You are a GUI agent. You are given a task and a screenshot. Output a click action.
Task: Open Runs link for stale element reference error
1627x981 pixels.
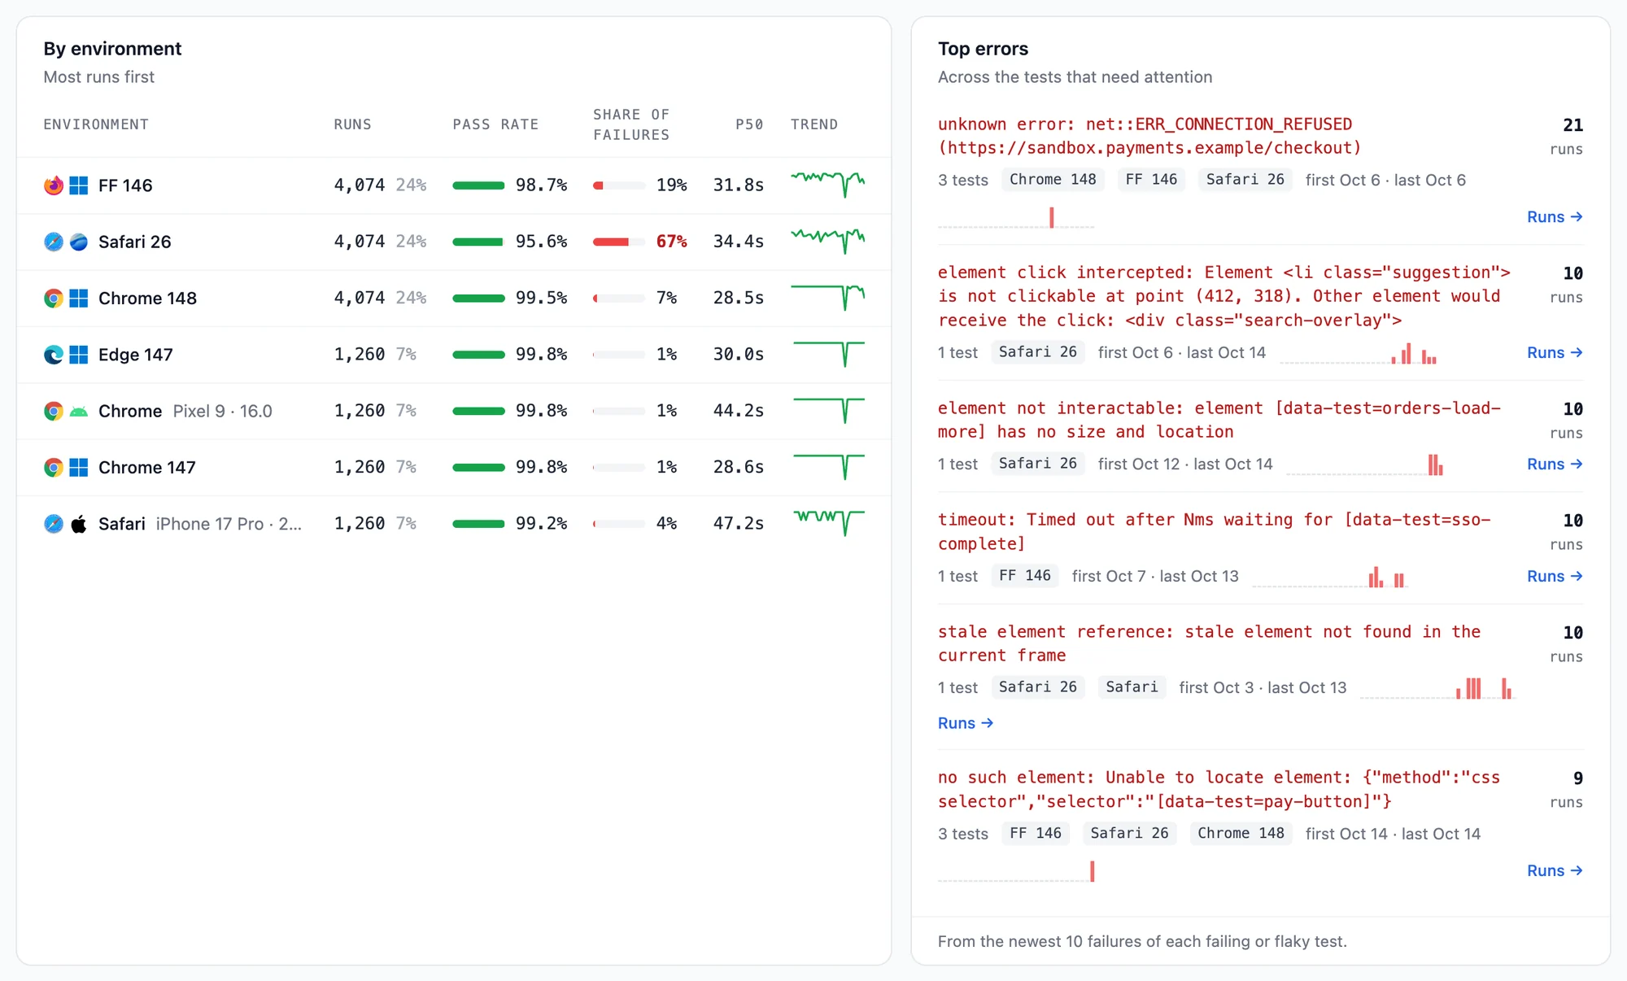pos(966,723)
